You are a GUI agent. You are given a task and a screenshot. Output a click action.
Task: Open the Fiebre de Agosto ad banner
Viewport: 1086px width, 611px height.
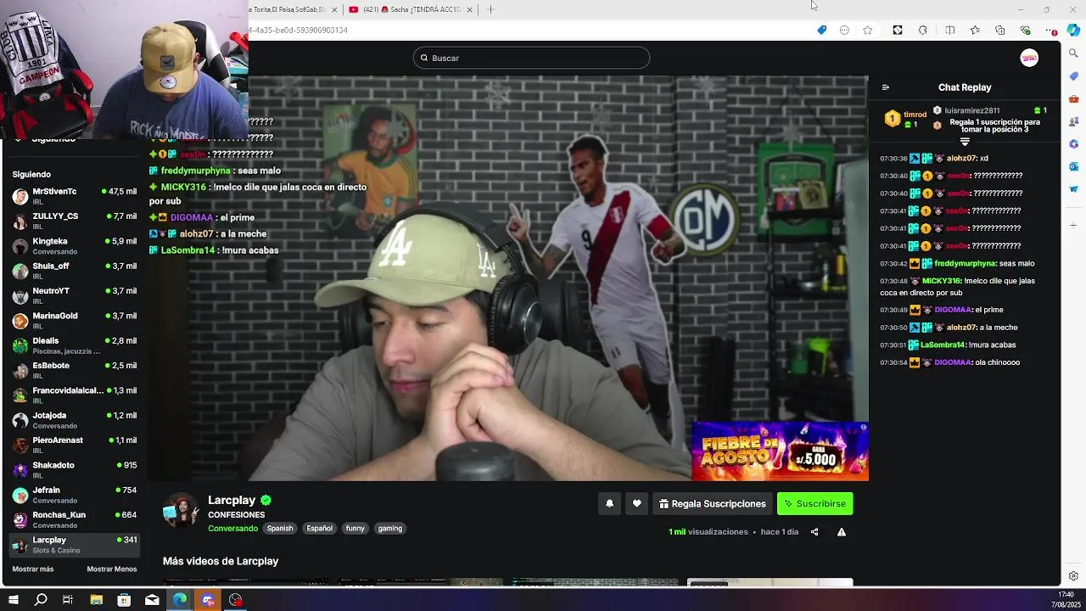[780, 451]
